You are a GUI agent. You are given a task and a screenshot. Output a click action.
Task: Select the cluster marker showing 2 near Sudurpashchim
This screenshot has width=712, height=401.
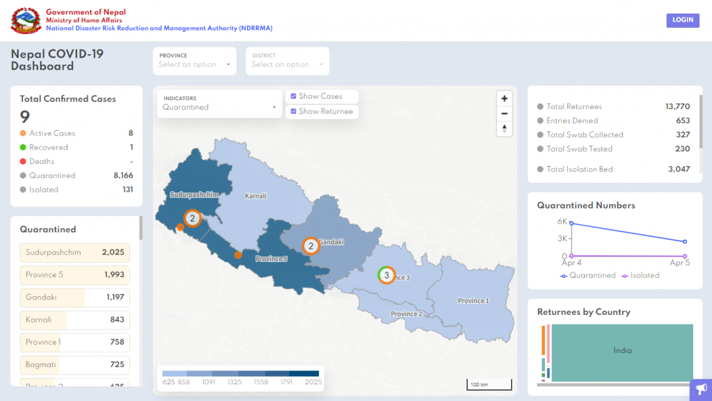pyautogui.click(x=193, y=218)
